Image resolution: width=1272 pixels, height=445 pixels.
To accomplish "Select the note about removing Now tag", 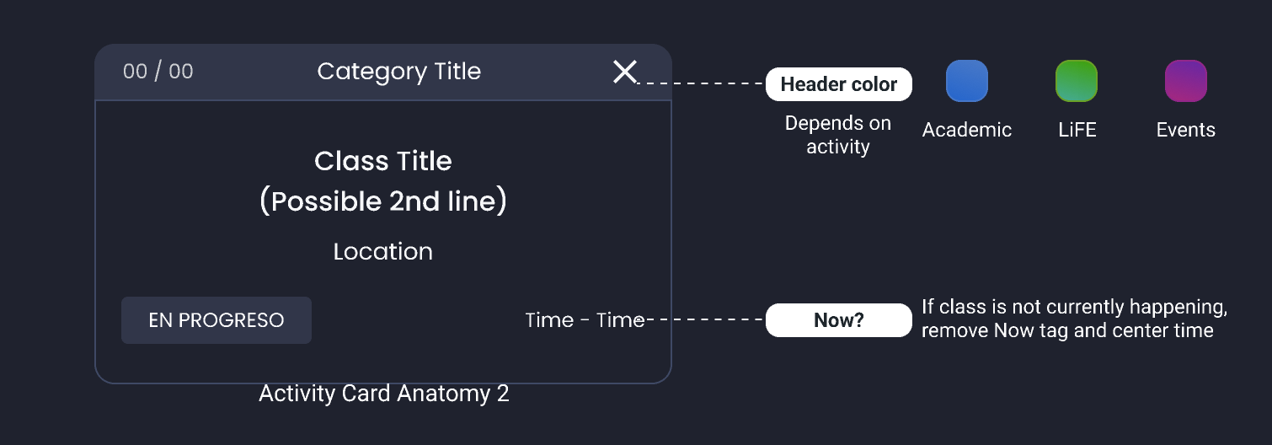I will point(1068,319).
